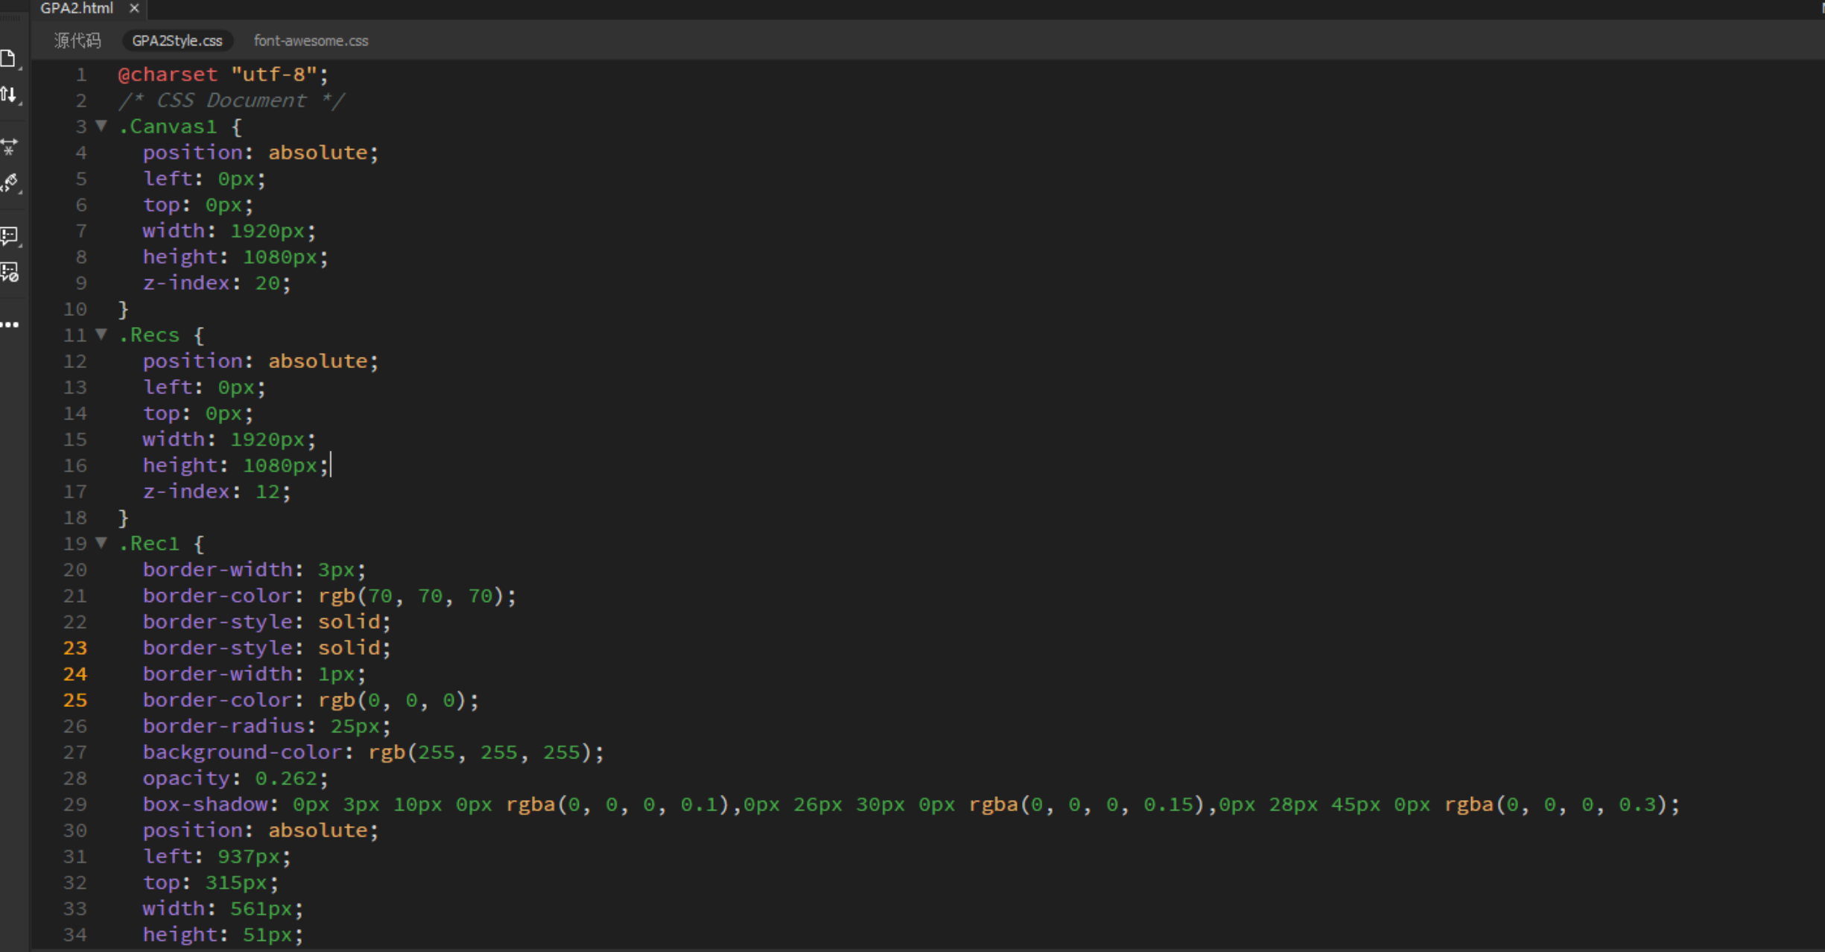Switch to the 源代码 source view
Screen dimensions: 1825x952
click(x=77, y=41)
